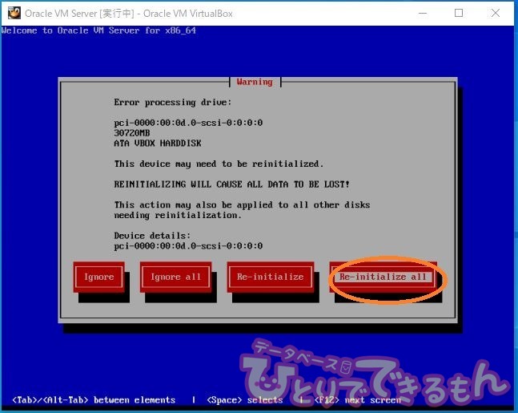Click the Re-initialize all button

[x=383, y=277]
